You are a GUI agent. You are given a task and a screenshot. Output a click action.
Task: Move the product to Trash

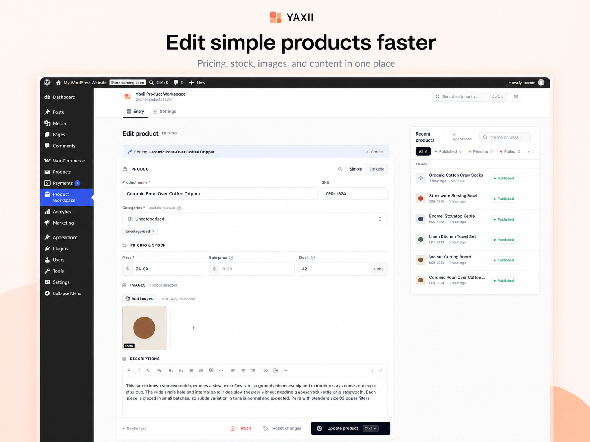coord(241,428)
